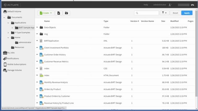The height and width of the screenshot is (111, 198).
Task: Click the Reset button
Action: pos(175,13)
